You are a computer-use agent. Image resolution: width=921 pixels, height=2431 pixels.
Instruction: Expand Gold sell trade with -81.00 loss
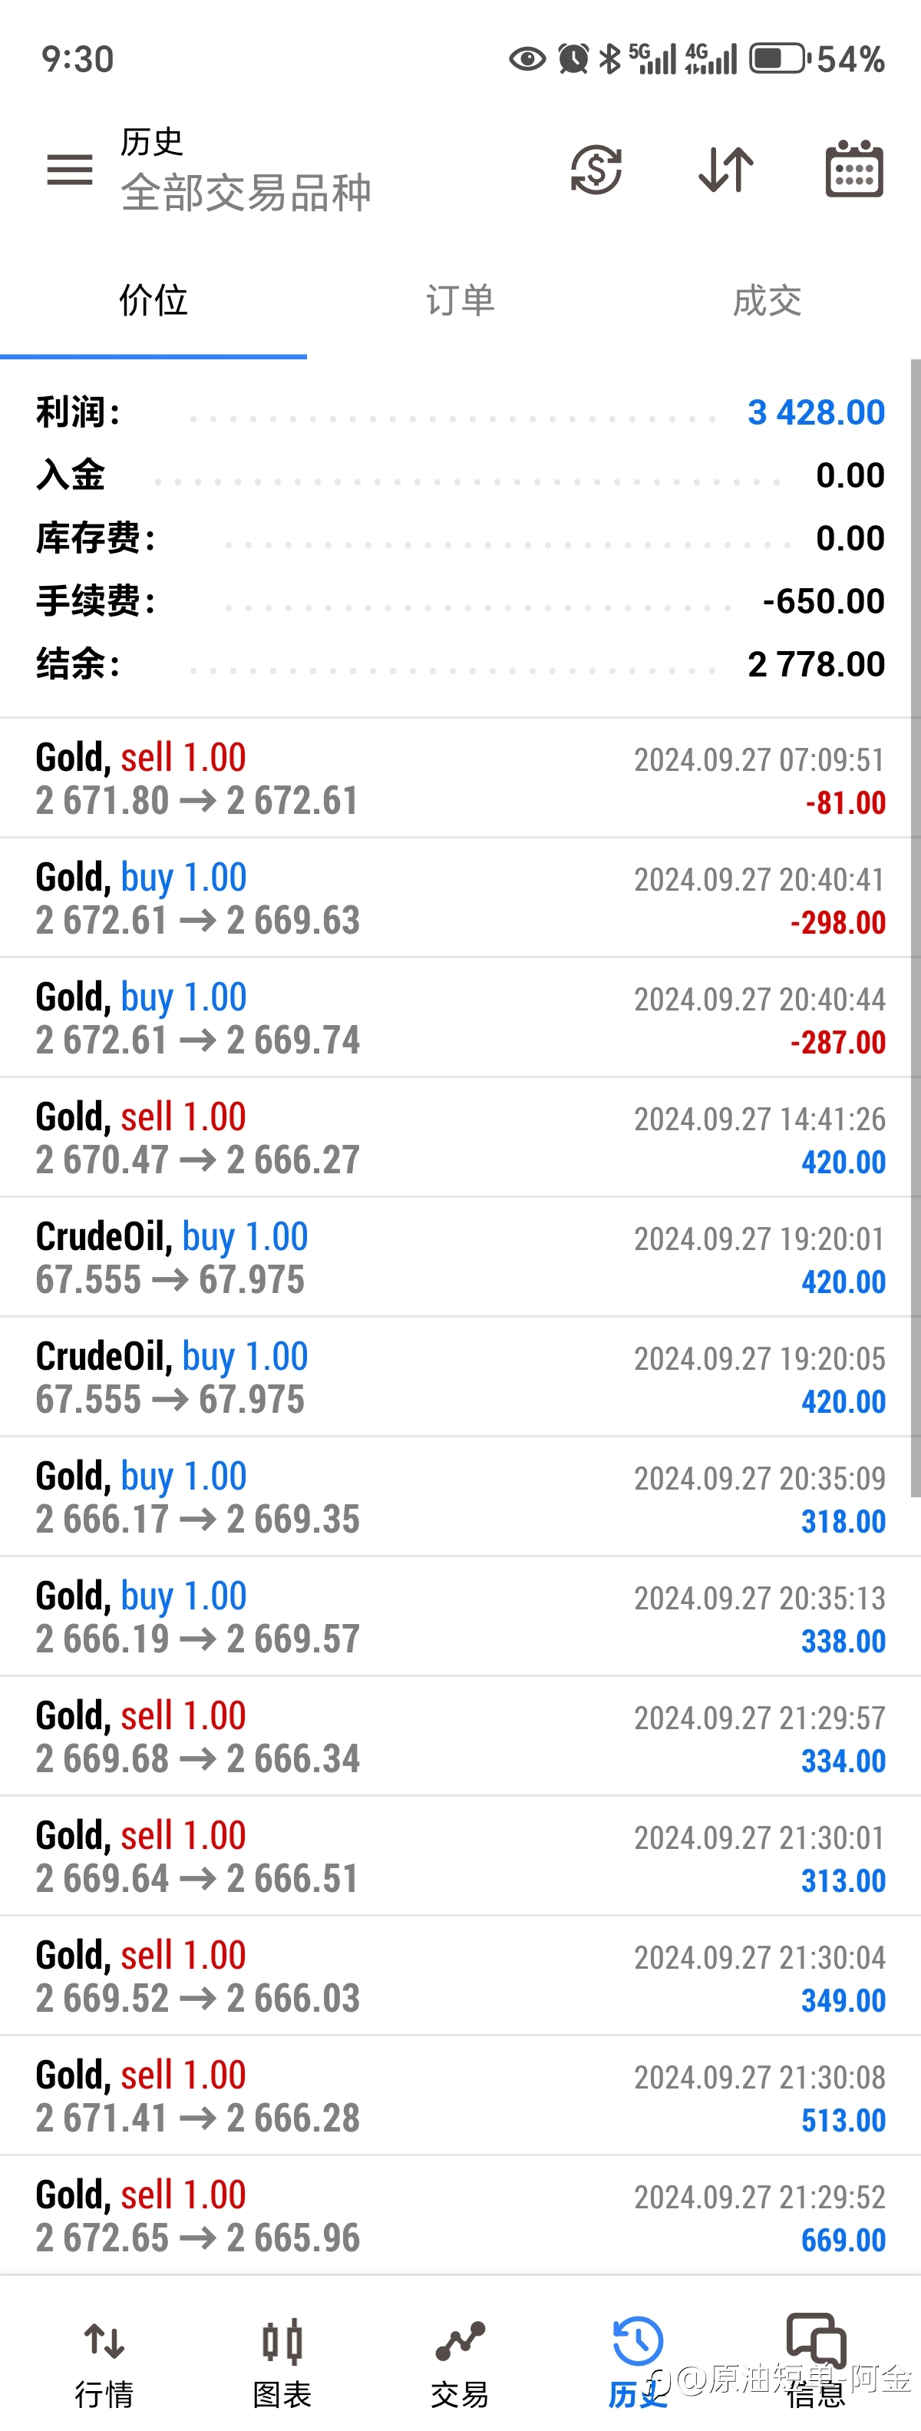coord(460,779)
